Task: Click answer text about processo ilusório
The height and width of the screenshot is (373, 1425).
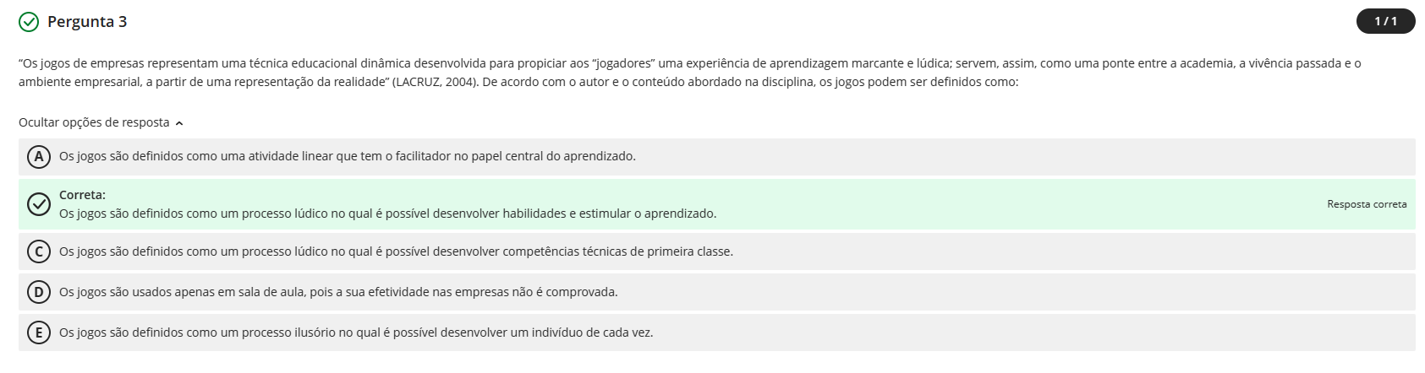Action: (355, 332)
